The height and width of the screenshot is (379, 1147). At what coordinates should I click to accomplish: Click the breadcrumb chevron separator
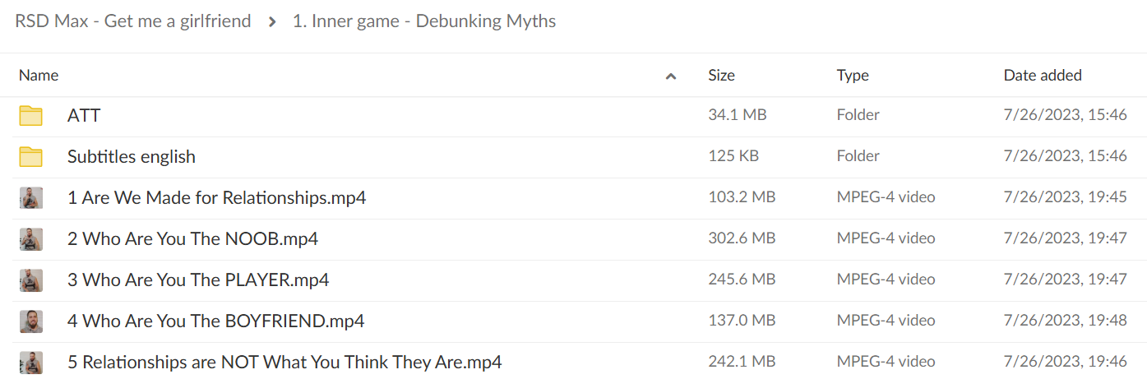click(x=272, y=22)
